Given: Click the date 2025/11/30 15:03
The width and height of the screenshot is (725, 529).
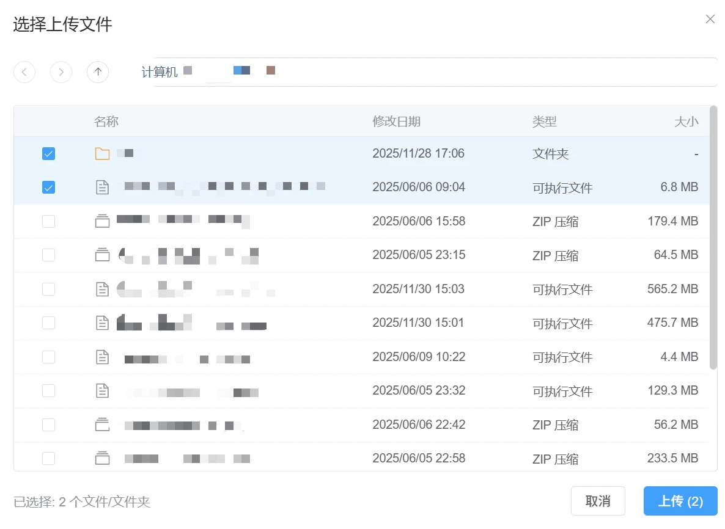Looking at the screenshot, I should click(419, 289).
